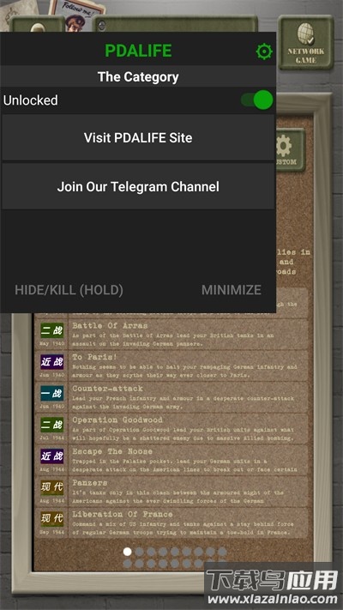Open the Network Game globe button
The width and height of the screenshot is (343, 610).
click(x=306, y=42)
